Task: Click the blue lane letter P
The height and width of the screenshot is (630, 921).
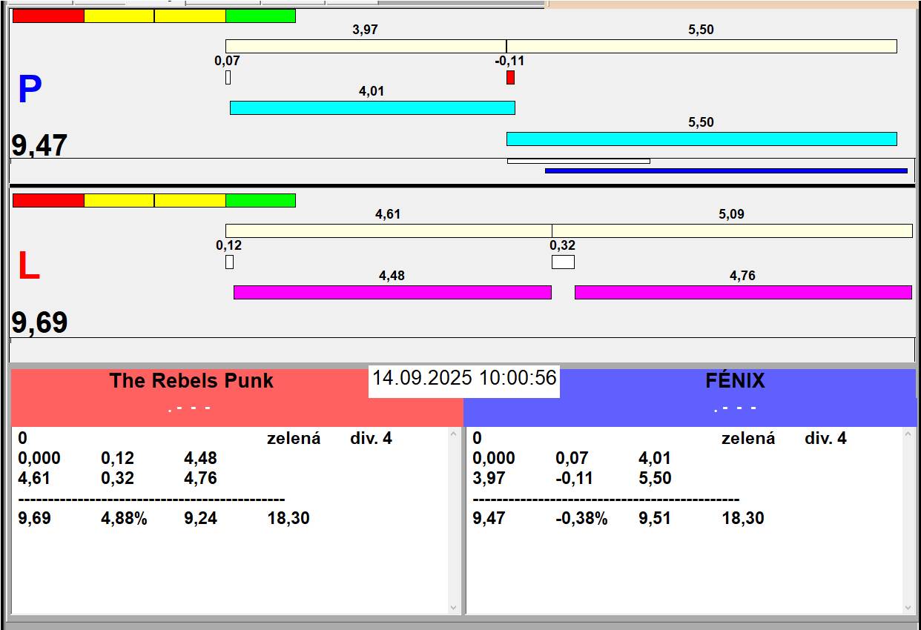Action: click(x=30, y=90)
